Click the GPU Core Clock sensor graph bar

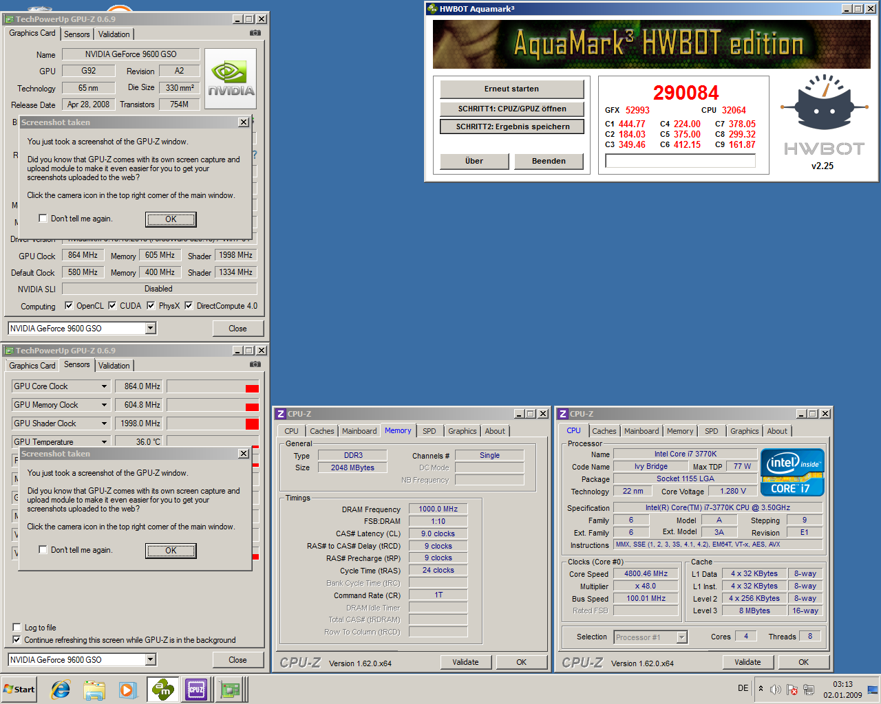pyautogui.click(x=213, y=386)
